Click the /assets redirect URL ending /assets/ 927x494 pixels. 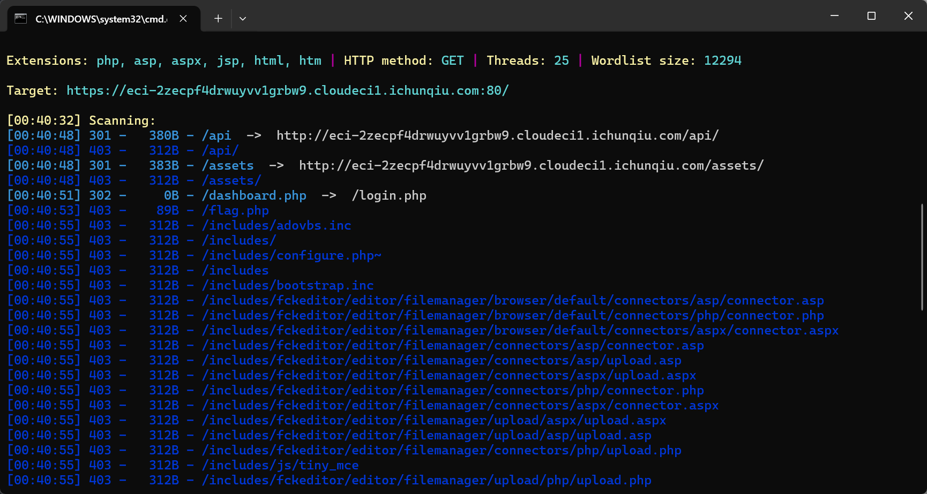pyautogui.click(x=532, y=165)
